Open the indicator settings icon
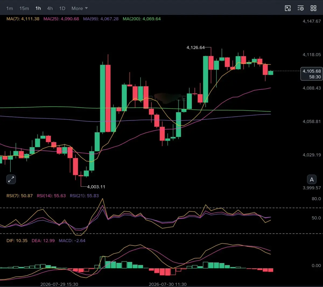323x287 pixels. 301,8
